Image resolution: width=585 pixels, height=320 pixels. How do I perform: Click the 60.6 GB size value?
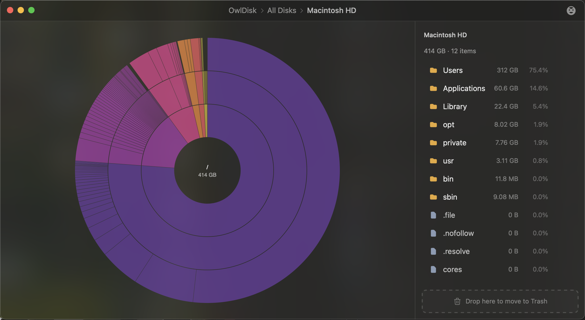(x=506, y=88)
